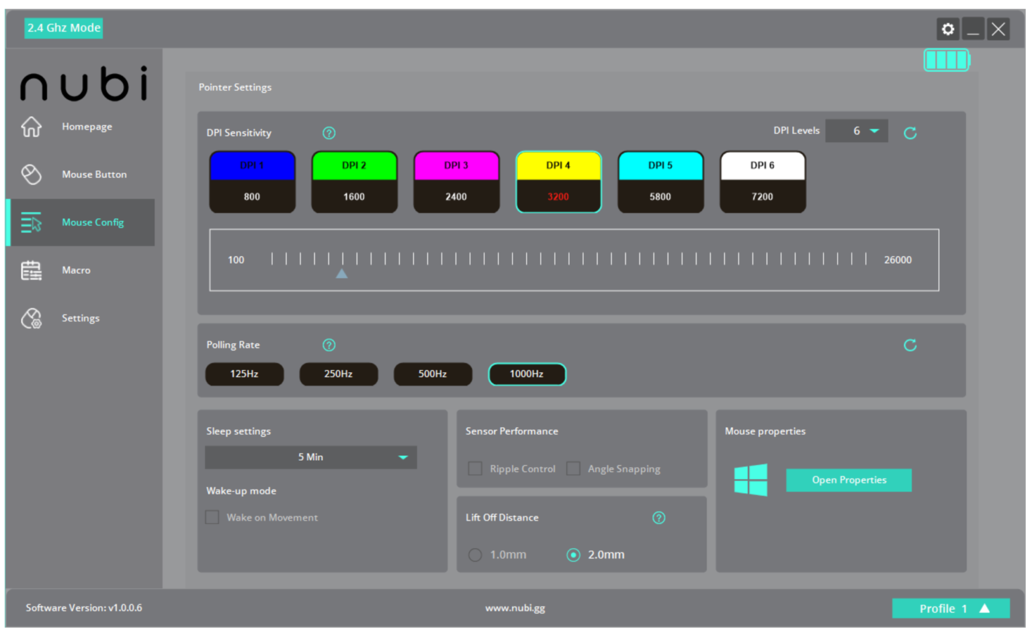This screenshot has height=636, width=1032.
Task: Click the Windows logo in Mouse properties
Action: click(750, 480)
